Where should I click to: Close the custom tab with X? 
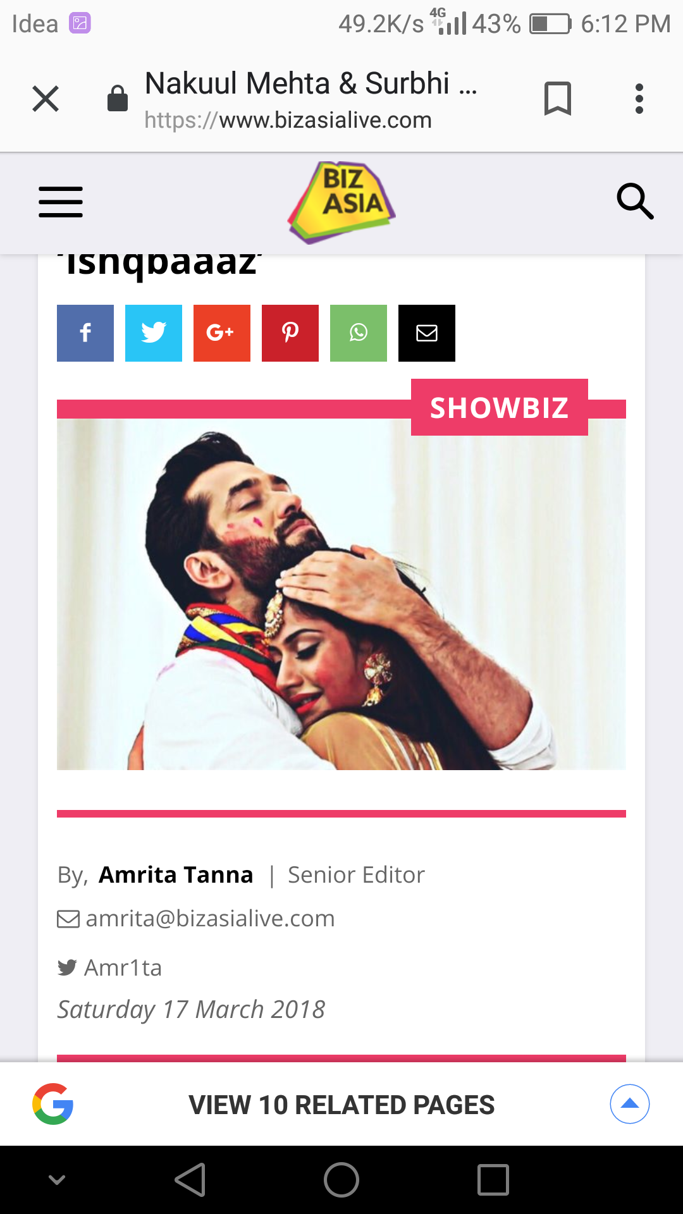pos(46,99)
